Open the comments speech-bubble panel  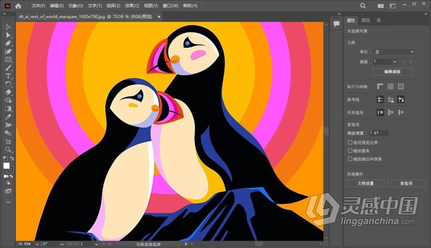pyautogui.click(x=336, y=24)
